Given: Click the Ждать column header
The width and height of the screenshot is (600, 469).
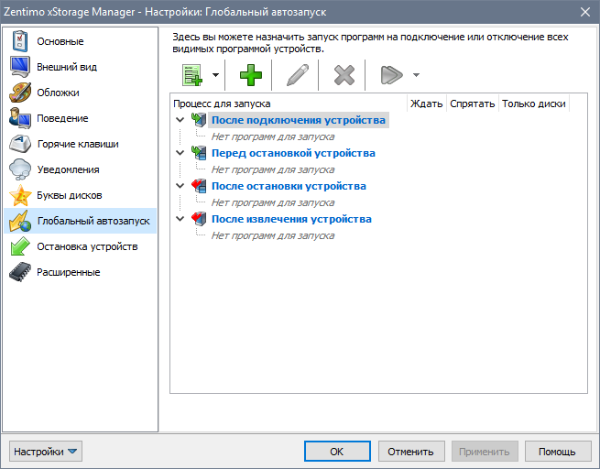Looking at the screenshot, I should point(426,104).
